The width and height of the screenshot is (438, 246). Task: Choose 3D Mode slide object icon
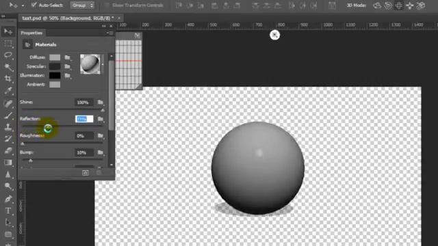(409, 5)
